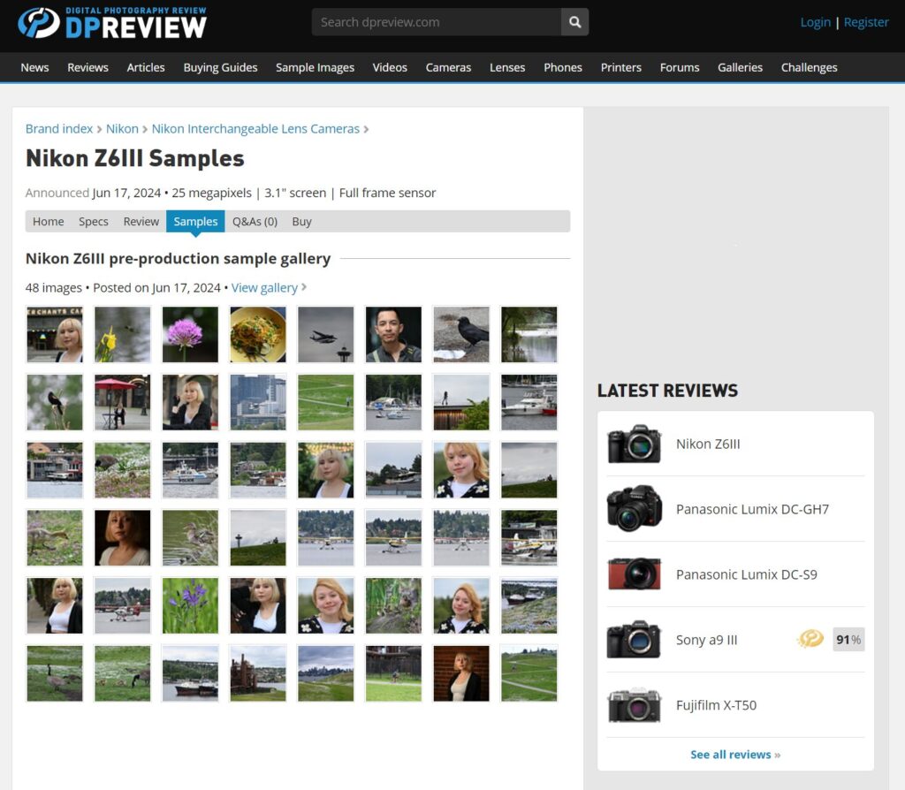This screenshot has width=905, height=790.
Task: Open the Q&As (0) tab
Action: click(x=255, y=222)
